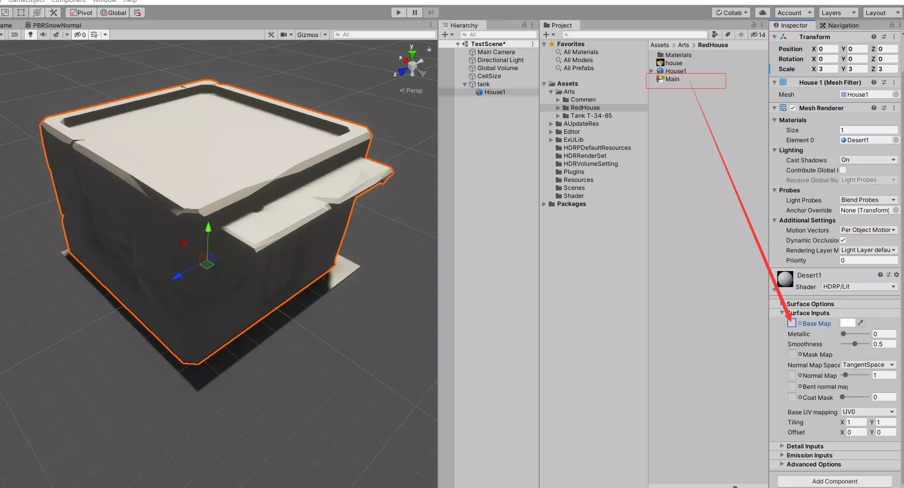Select the Rect transform tool

[21, 13]
